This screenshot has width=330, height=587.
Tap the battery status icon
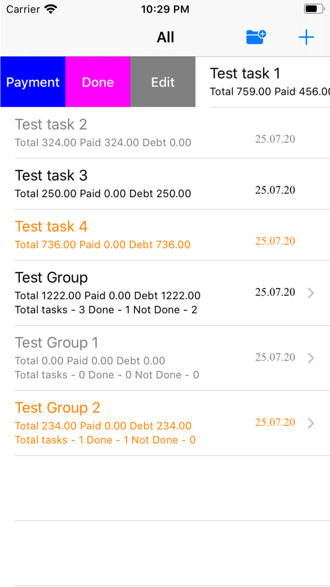click(313, 9)
